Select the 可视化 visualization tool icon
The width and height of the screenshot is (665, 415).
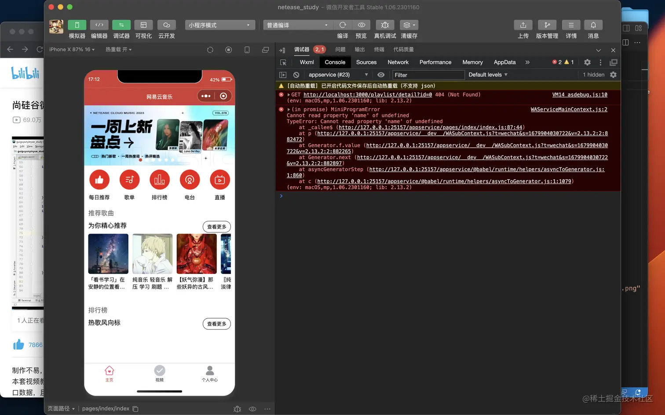[x=143, y=25]
